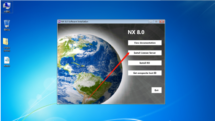Image resolution: width=215 pixels, height=121 pixels.
Task: Click the NX8.0 label under file icon
Action: tap(7, 66)
